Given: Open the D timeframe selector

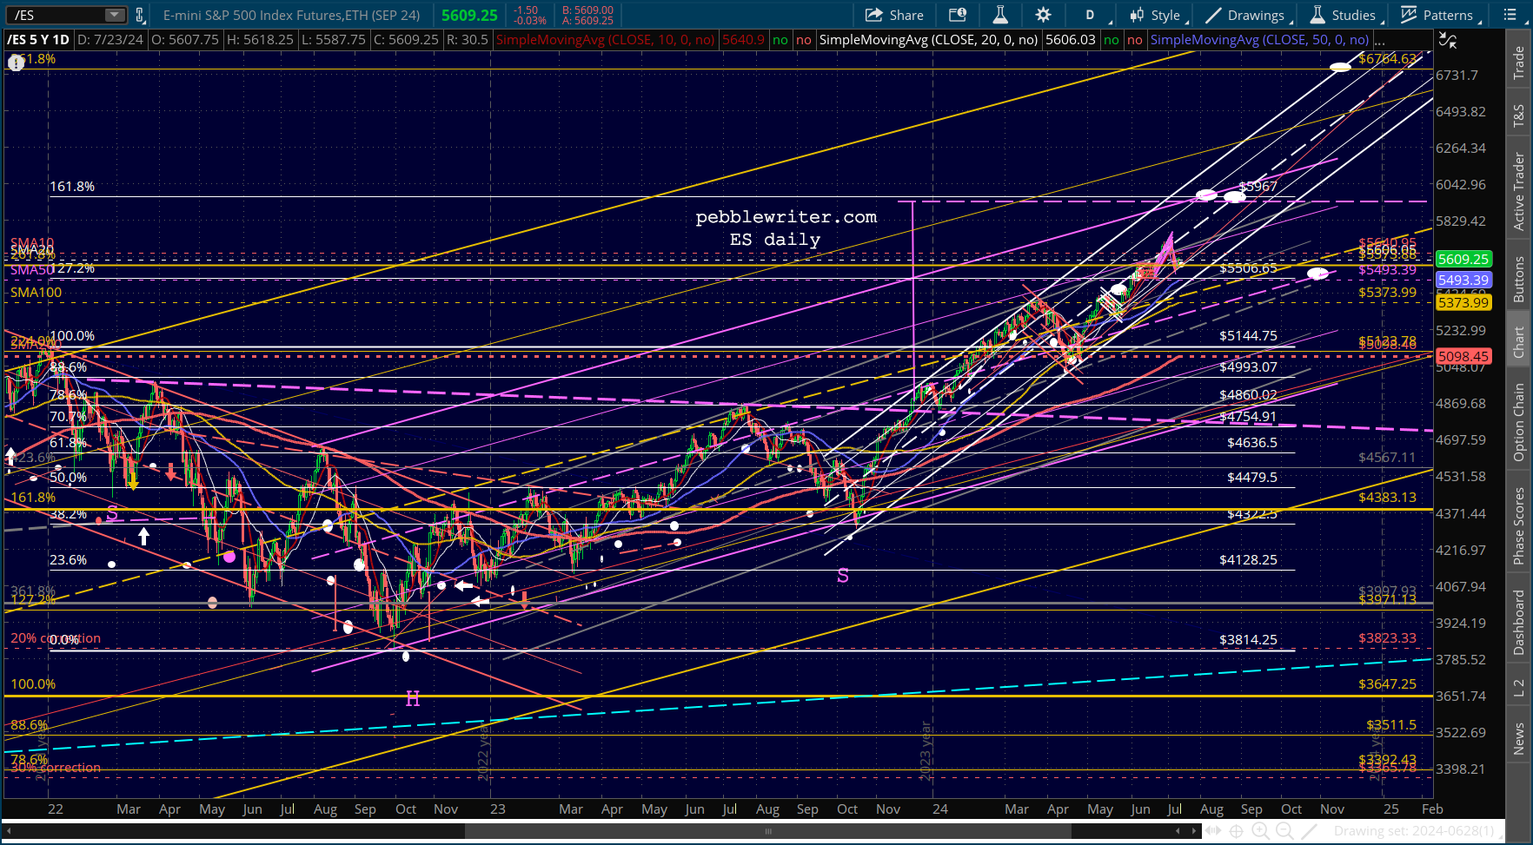Looking at the screenshot, I should (1090, 15).
